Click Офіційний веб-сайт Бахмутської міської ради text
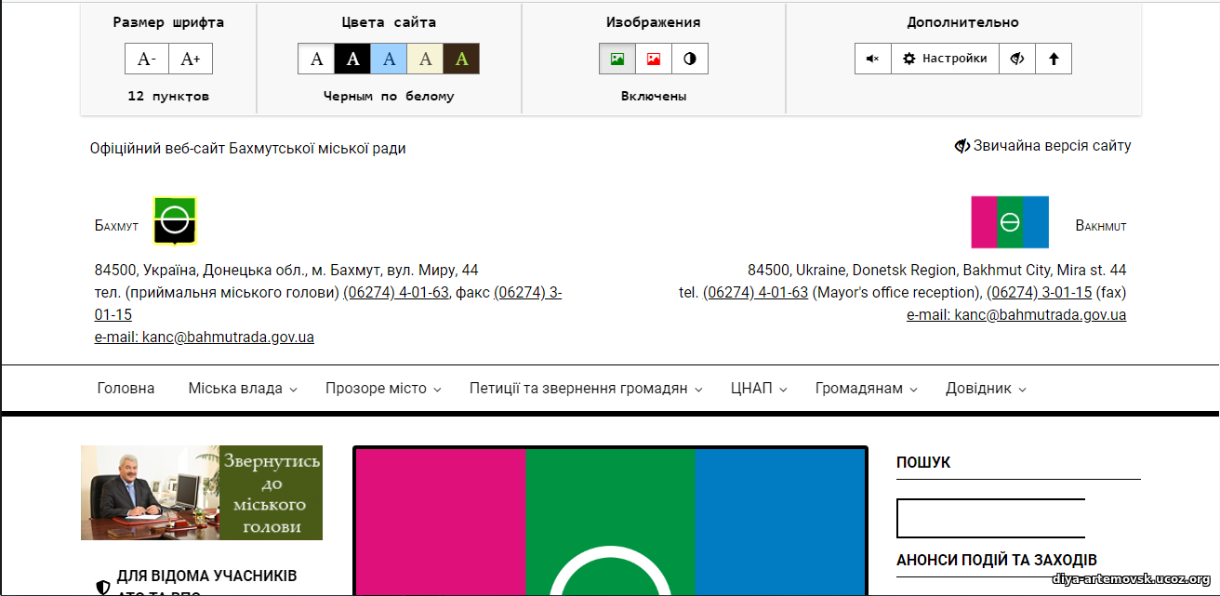 point(248,149)
